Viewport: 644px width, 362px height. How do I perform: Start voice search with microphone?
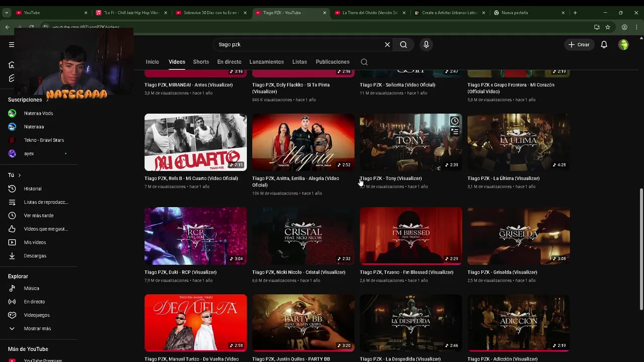[x=426, y=45]
